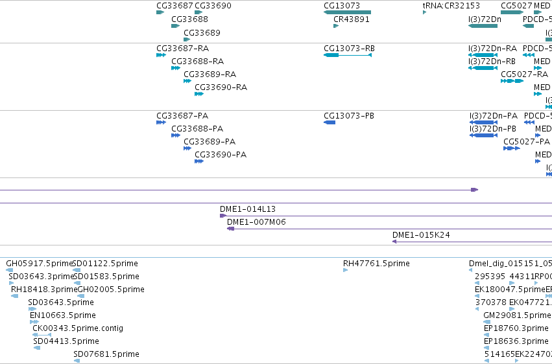Select coding sequence l(3)72Dn-PB
Image resolution: width=552 pixels, height=364 pixels.
pyautogui.click(x=483, y=135)
